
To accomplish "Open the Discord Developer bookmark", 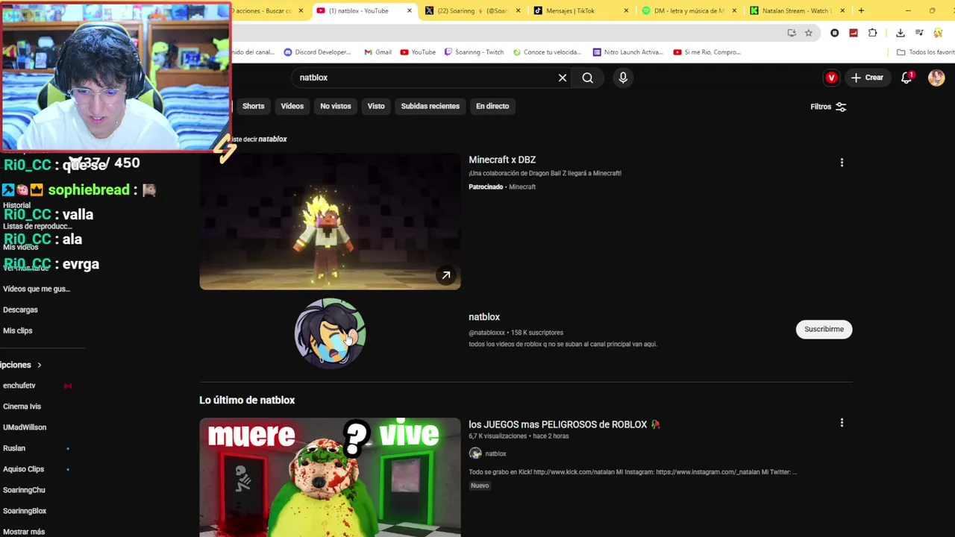I will point(317,52).
